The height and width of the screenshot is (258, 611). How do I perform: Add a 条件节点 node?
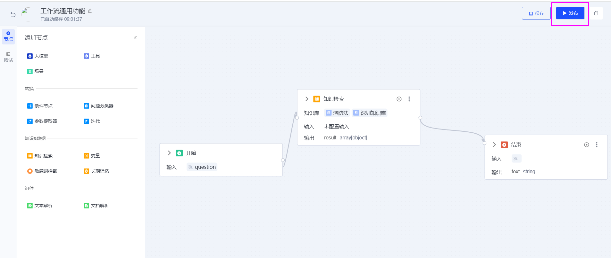point(40,106)
